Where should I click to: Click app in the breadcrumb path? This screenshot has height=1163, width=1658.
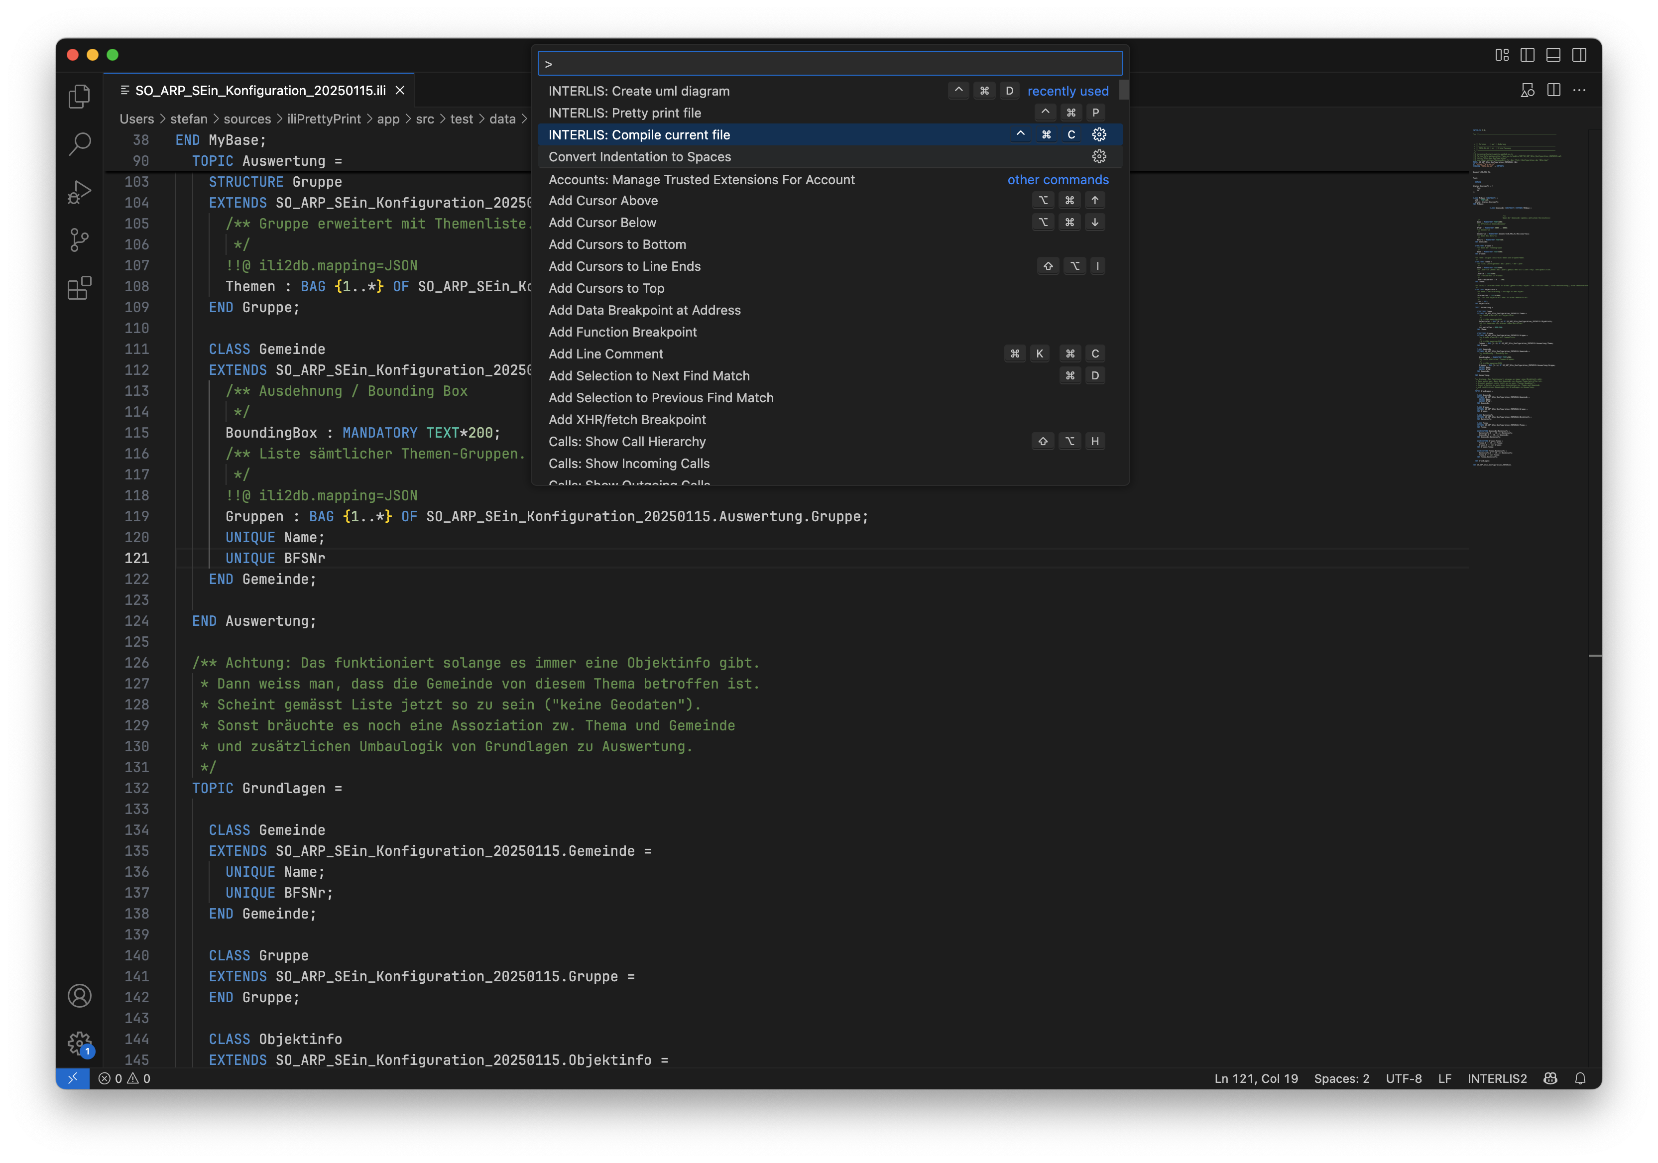388,119
